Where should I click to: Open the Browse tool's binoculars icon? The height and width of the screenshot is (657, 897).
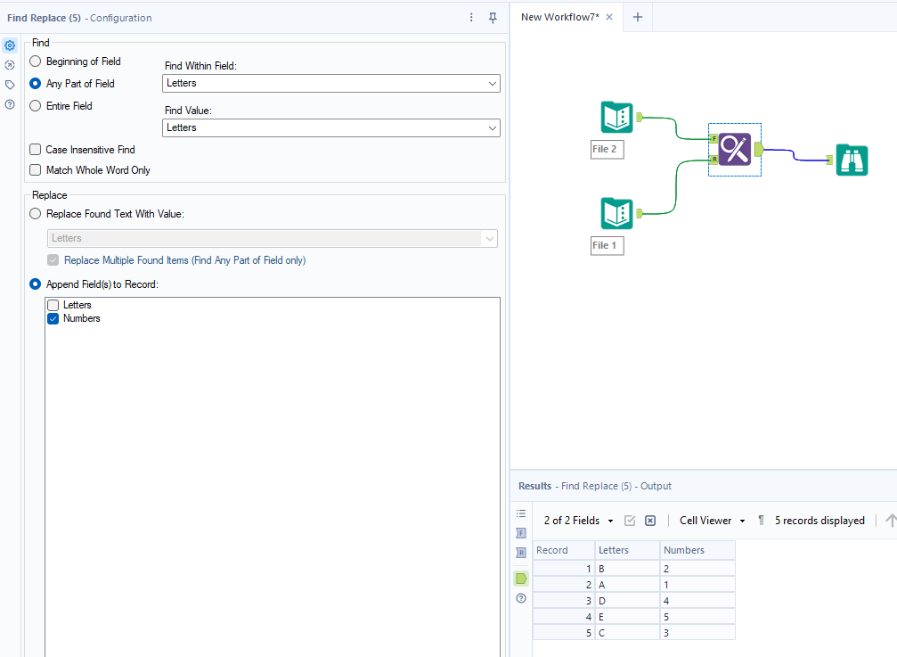852,160
